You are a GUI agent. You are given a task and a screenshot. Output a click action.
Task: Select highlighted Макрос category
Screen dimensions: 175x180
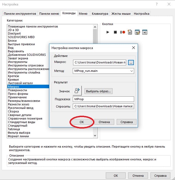click(28, 87)
